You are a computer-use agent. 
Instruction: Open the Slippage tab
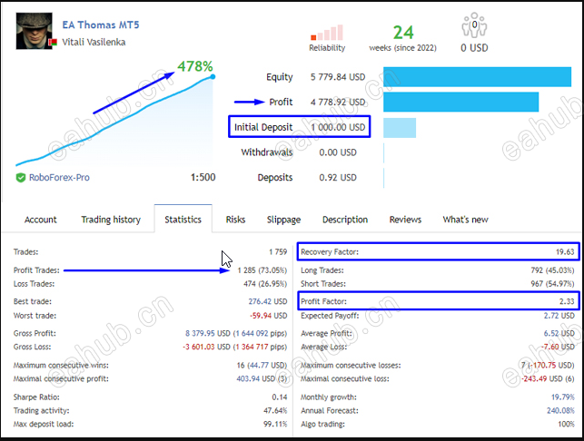(283, 220)
